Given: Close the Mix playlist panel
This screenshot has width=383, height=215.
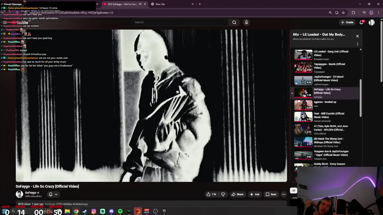Looking at the screenshot, I should click(357, 36).
